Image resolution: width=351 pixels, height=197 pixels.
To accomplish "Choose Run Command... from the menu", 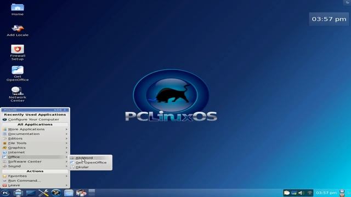I will pos(35,181).
